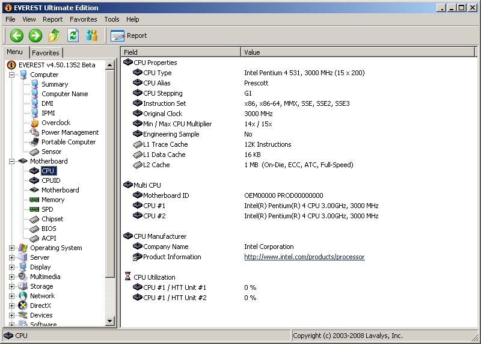This screenshot has height=344, width=481.
Task: Expand the Network tree node
Action: point(11,296)
